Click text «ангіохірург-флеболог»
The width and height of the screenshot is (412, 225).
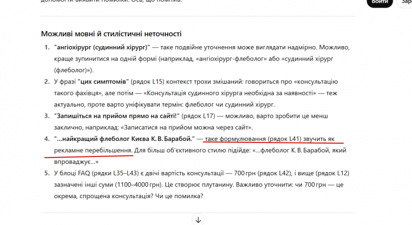(231, 59)
